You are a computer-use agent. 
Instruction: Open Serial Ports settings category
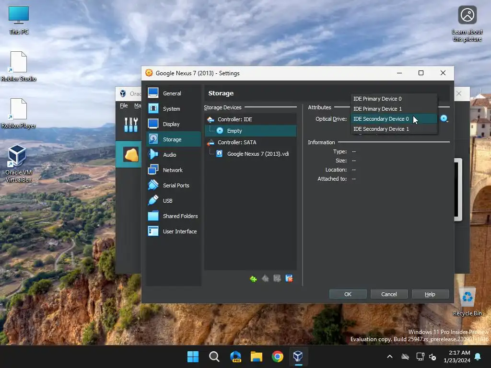[x=173, y=185]
